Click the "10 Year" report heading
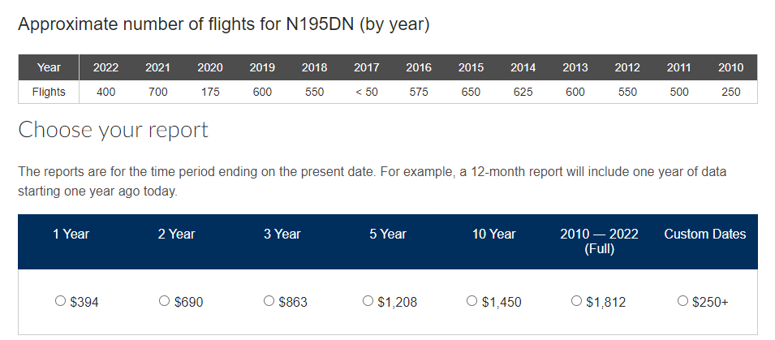 coord(493,235)
